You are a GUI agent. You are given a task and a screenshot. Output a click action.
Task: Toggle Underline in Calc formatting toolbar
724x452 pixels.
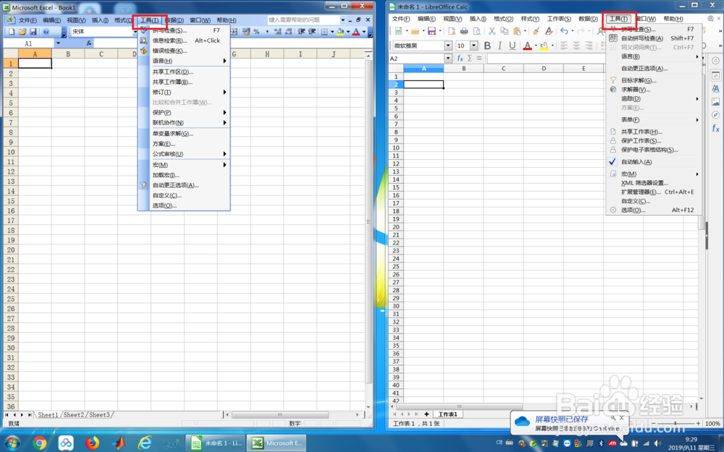[512, 46]
